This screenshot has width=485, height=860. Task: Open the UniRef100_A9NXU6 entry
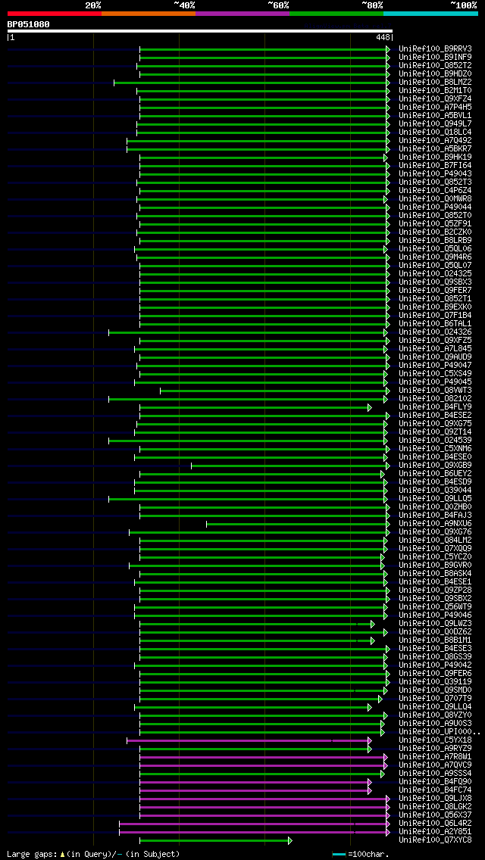coord(435,523)
